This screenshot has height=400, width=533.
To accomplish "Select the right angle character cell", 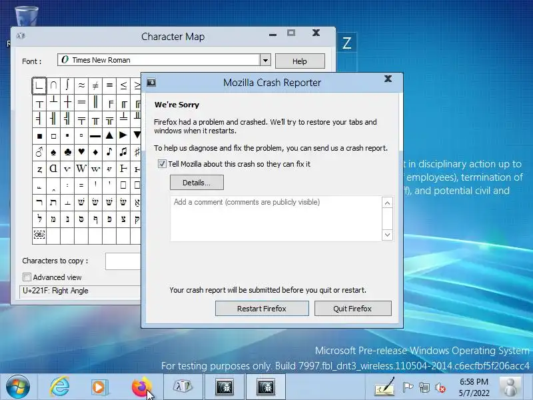I will (39, 85).
